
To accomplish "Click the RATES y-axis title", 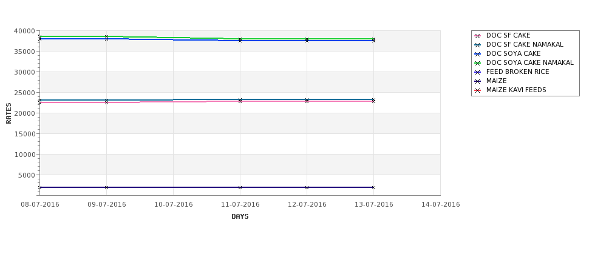I will [x=9, y=113].
